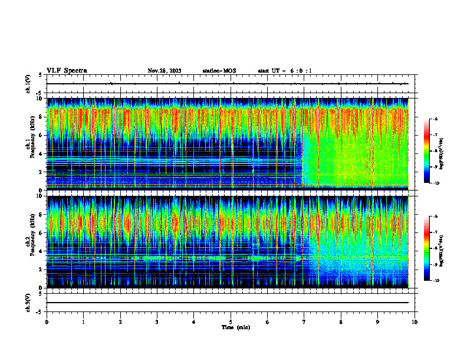
Task: Click the ch.1 broadband noise onset at 7 min
Action: point(303,161)
